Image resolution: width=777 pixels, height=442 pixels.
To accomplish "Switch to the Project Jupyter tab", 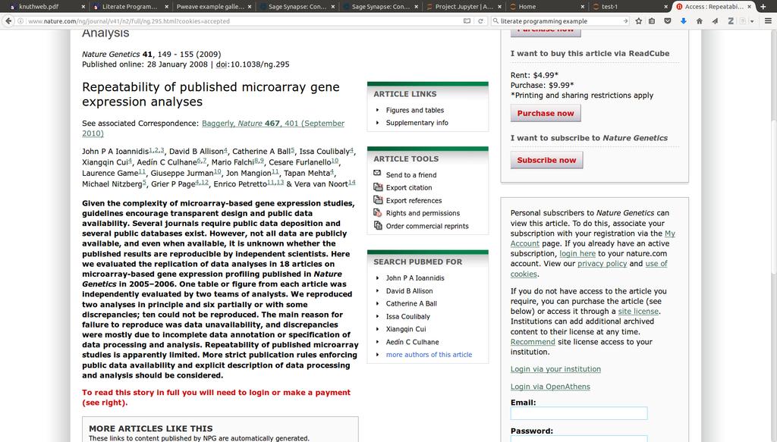I will tap(464, 7).
